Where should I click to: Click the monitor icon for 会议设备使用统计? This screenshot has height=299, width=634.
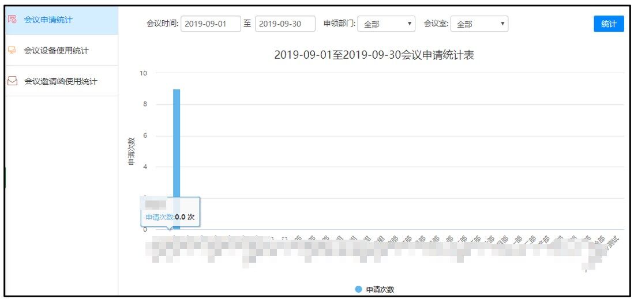coord(12,51)
